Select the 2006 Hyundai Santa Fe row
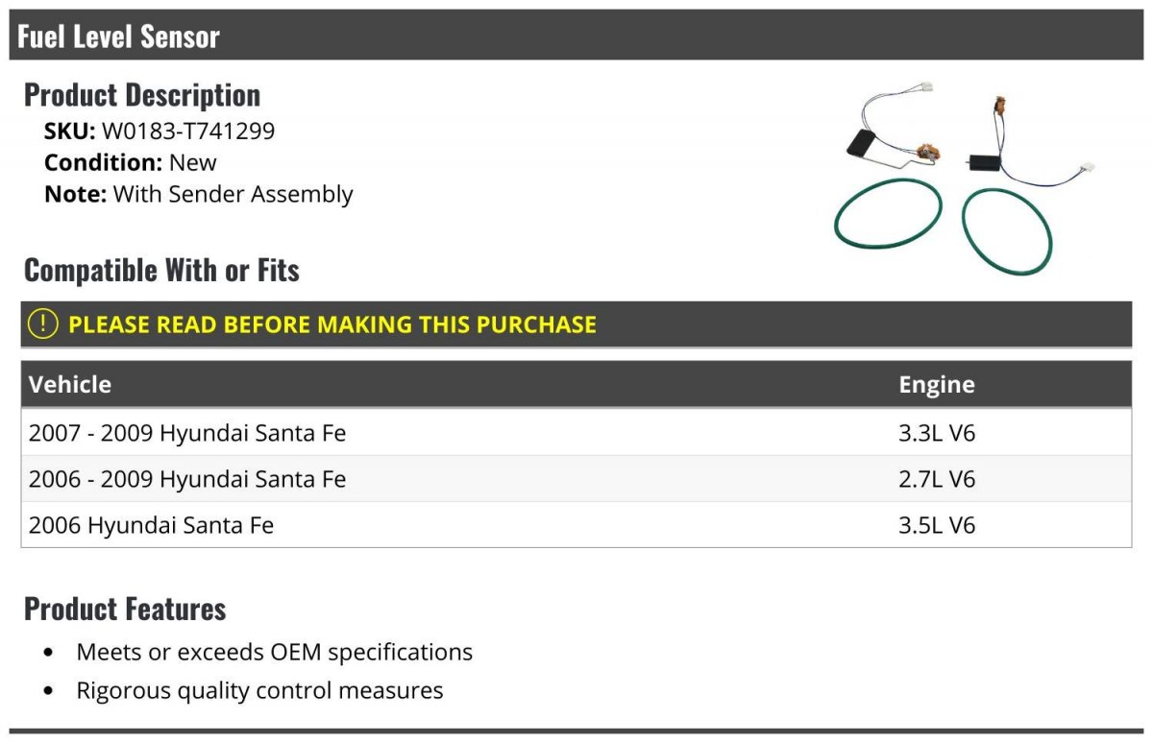Screen dimensions: 1153x743 pos(576,525)
